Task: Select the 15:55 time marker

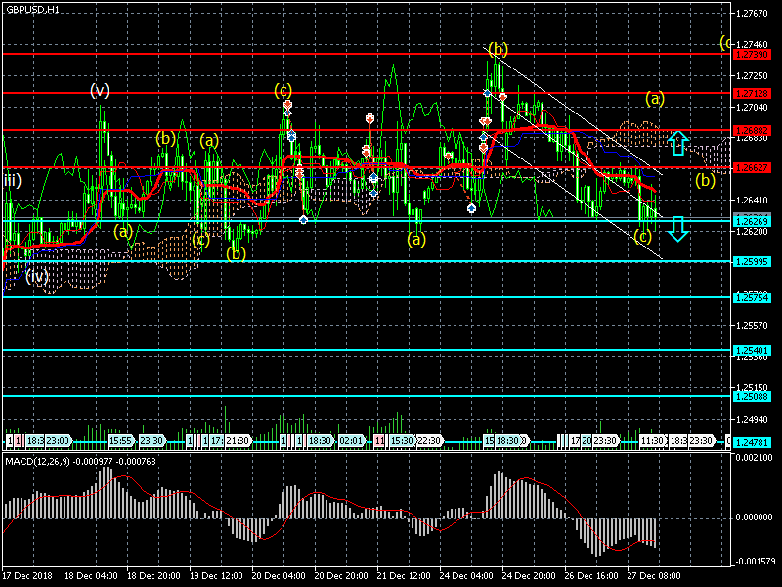Action: click(x=120, y=441)
